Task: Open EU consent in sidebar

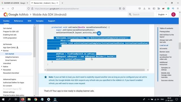Action: pos(8,86)
